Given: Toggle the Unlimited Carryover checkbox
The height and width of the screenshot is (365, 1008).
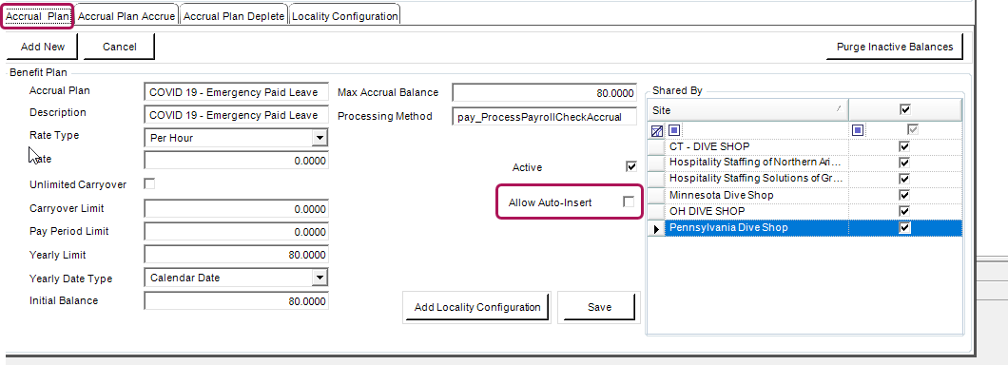Looking at the screenshot, I should point(149,183).
